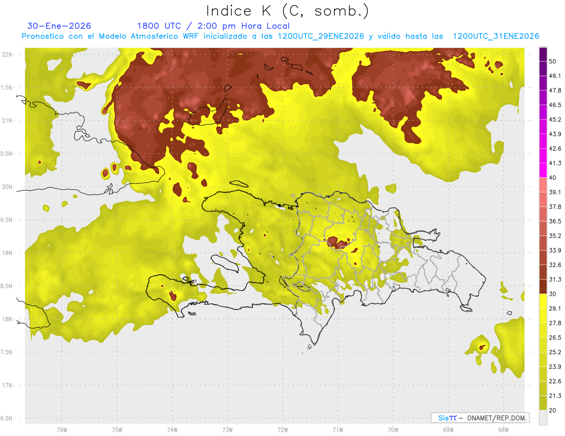Click the legend value 41.3
The image size is (565, 436).
pos(555,163)
